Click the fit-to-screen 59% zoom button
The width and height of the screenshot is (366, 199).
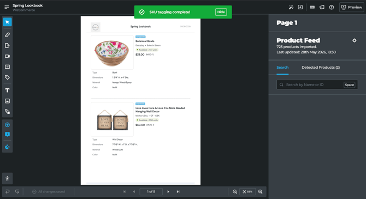tap(247, 191)
